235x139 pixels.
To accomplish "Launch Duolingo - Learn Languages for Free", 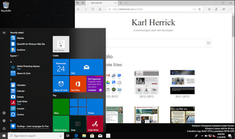I will tap(30, 126).
